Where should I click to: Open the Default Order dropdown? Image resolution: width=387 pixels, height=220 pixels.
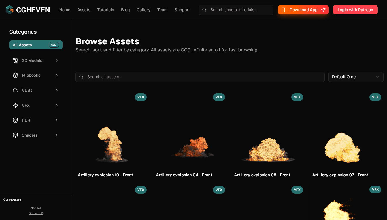[356, 77]
